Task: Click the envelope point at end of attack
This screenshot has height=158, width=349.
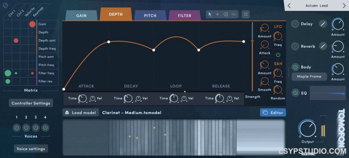Action: click(109, 42)
